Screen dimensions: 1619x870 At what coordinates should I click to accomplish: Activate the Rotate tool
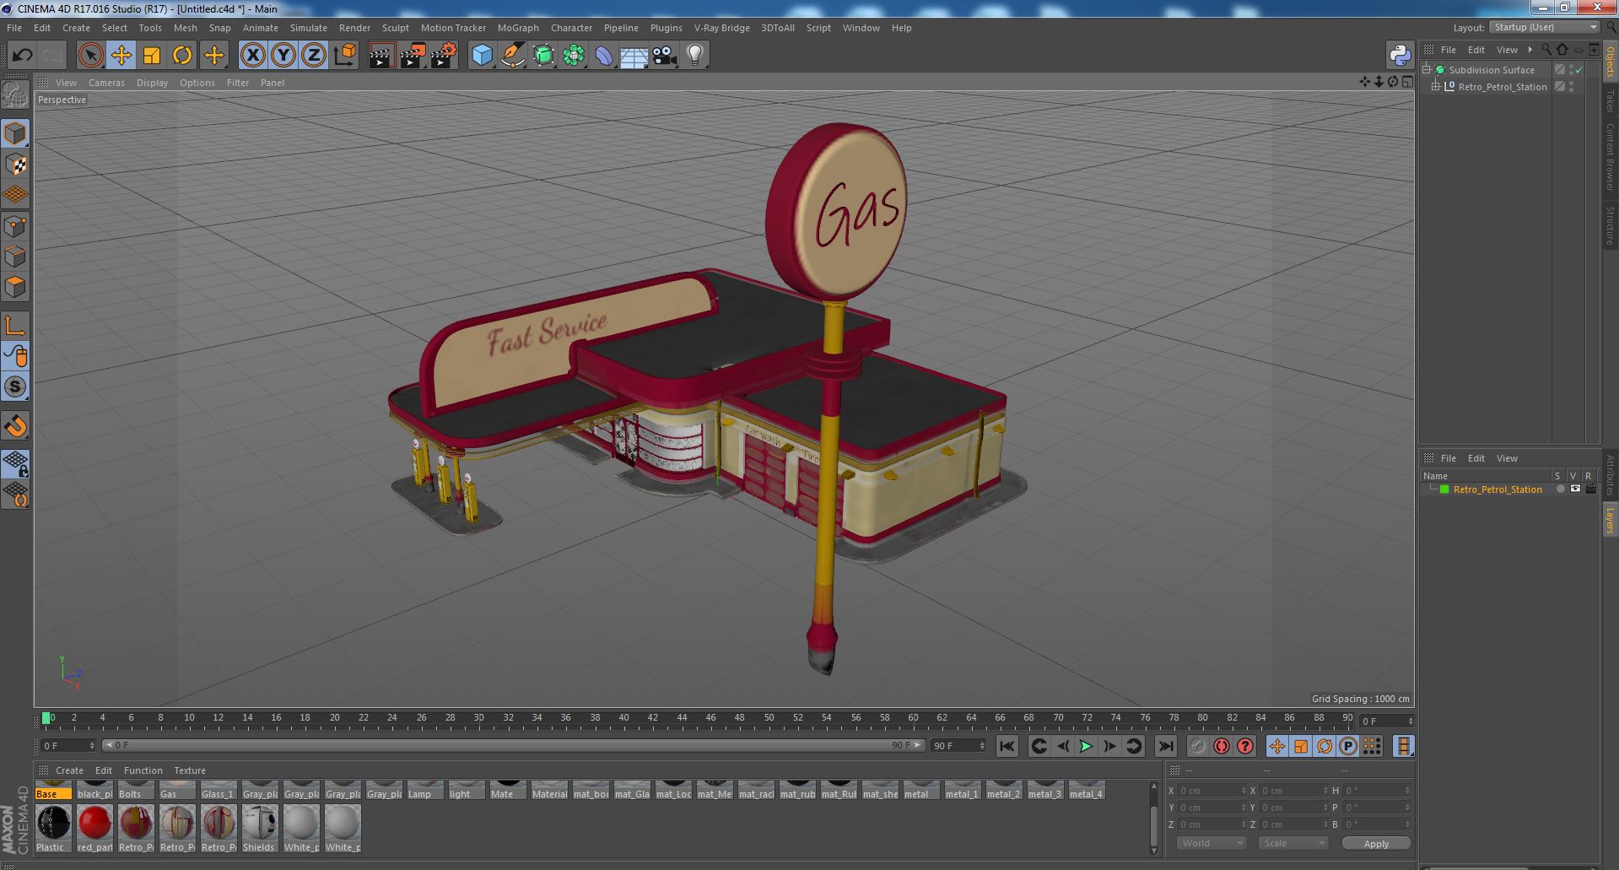pos(182,56)
